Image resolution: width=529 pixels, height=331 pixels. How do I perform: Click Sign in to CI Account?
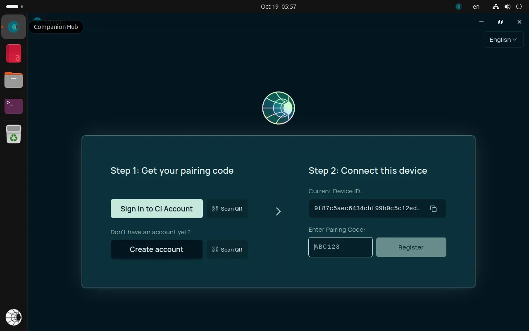(x=157, y=209)
